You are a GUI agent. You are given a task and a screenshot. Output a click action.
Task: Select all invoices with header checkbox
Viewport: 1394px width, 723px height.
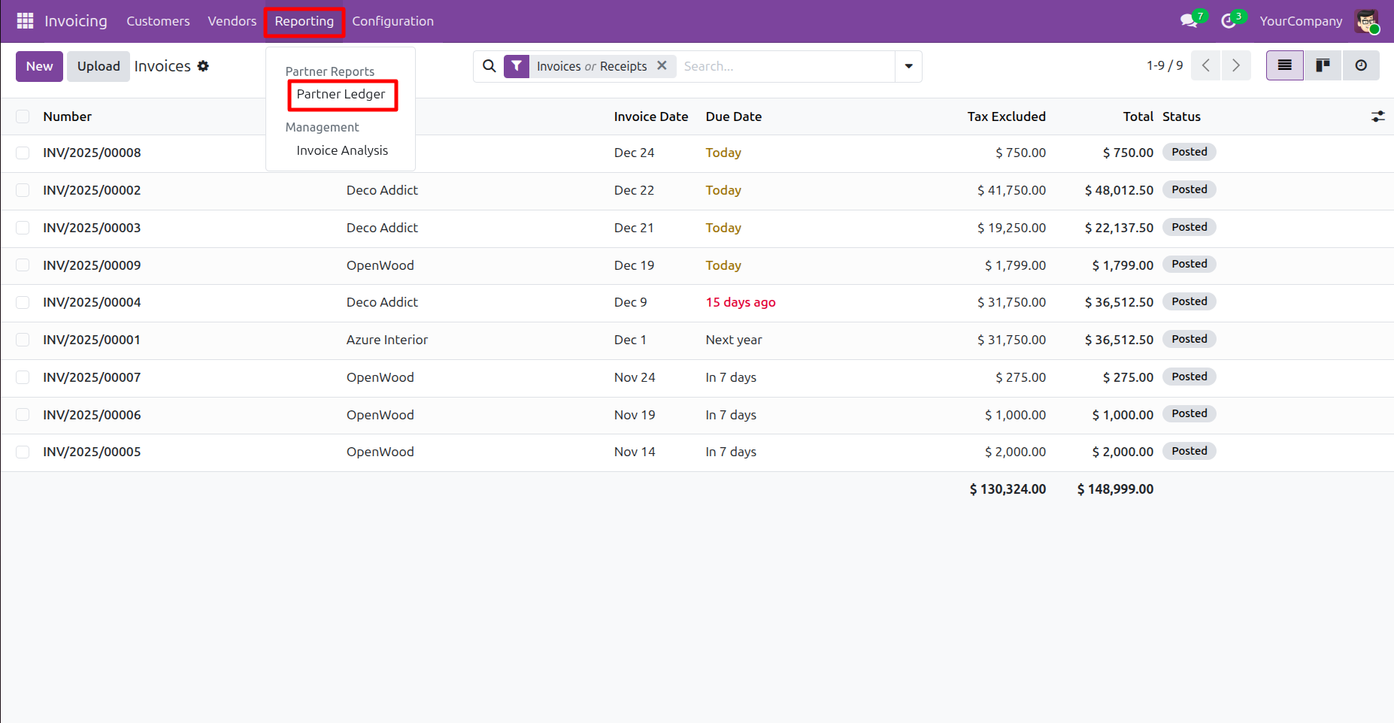tap(23, 116)
